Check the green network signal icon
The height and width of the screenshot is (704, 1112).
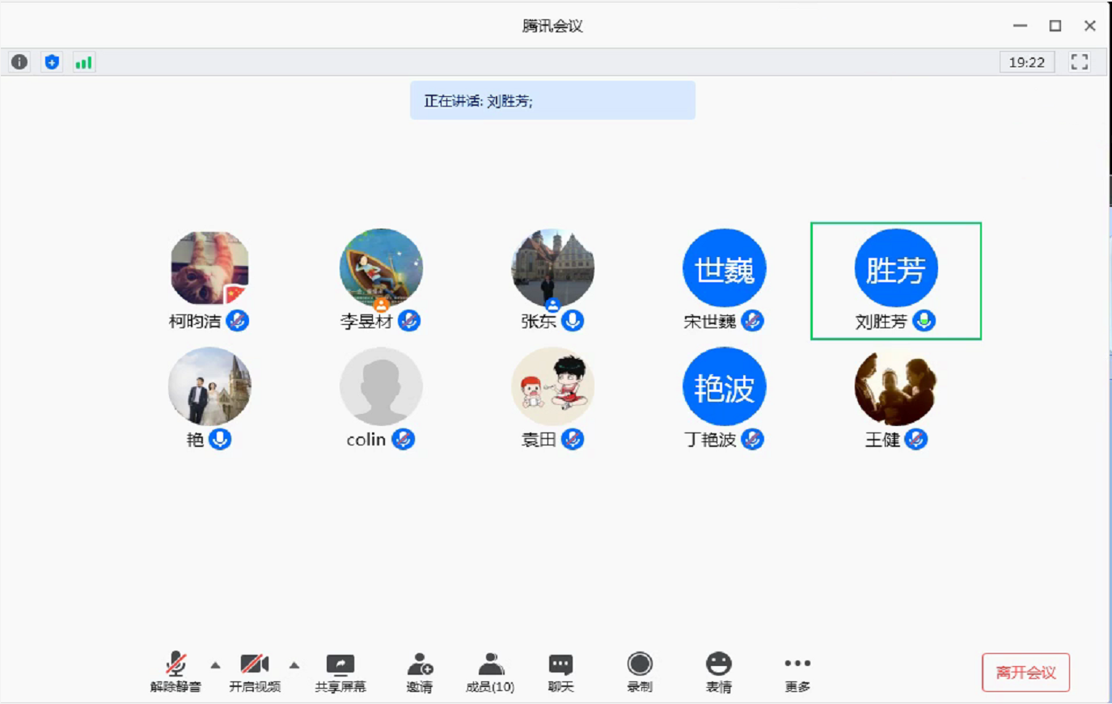pos(83,62)
